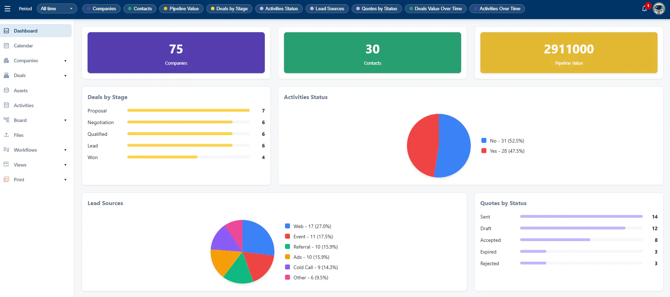
Task: Click the blue Web legend swatch
Action: pos(287,226)
